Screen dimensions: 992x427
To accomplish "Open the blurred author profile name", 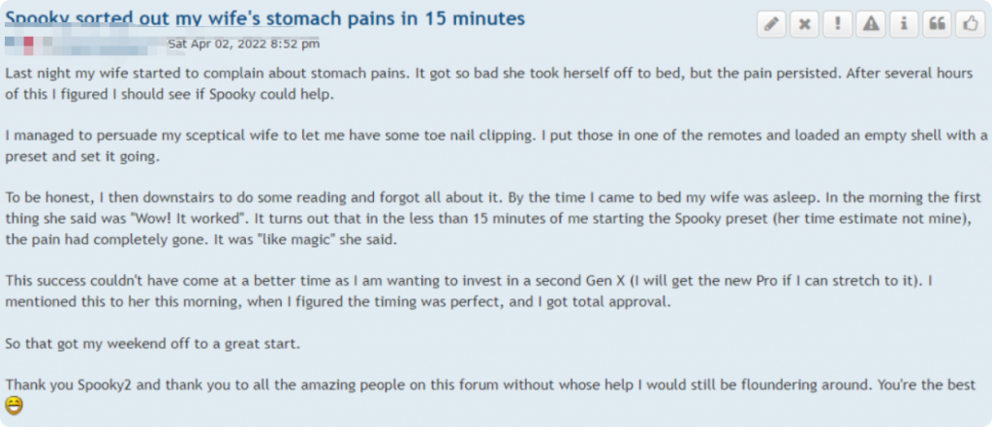I will (x=82, y=44).
